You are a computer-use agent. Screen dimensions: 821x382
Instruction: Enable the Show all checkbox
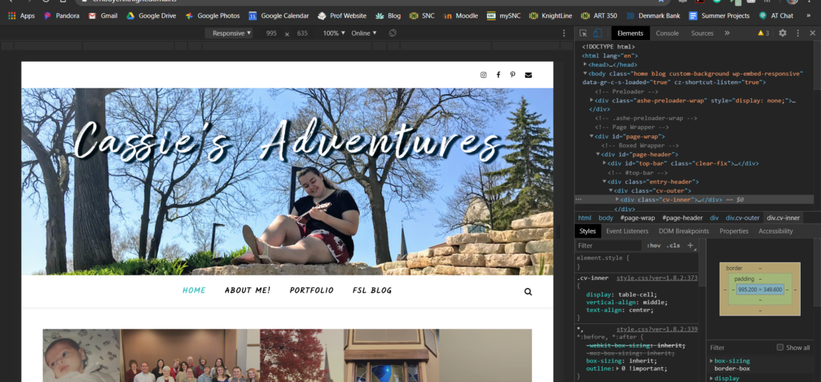pyautogui.click(x=780, y=348)
